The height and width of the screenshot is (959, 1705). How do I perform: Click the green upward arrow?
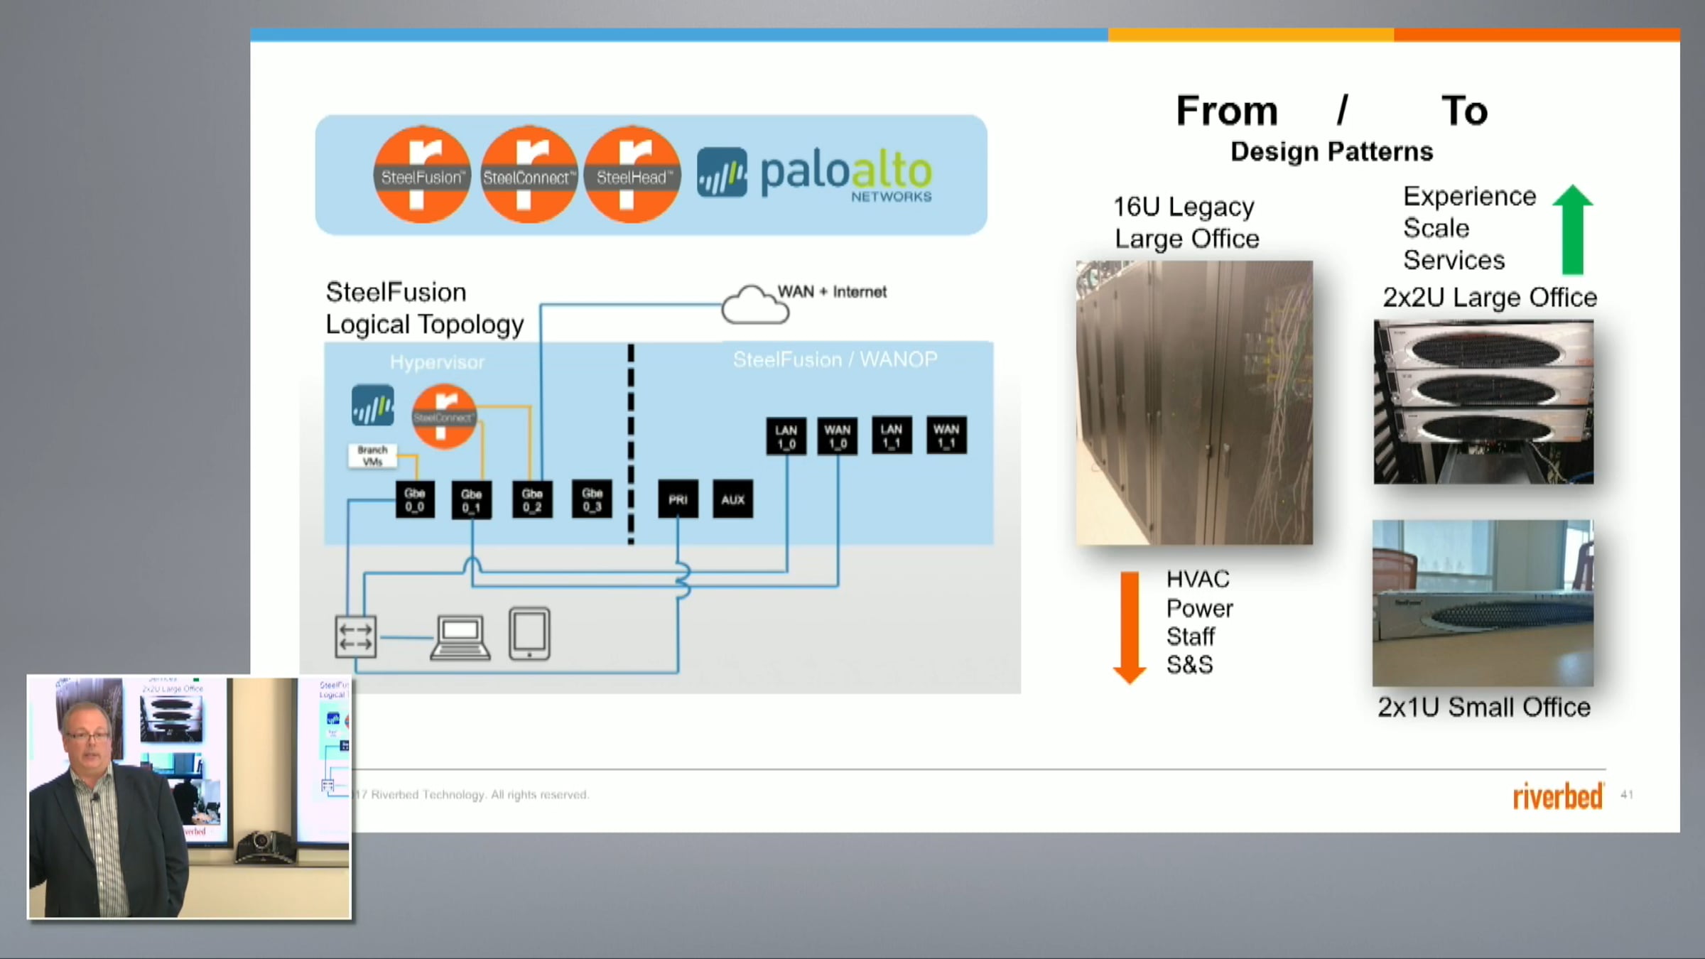pyautogui.click(x=1572, y=229)
